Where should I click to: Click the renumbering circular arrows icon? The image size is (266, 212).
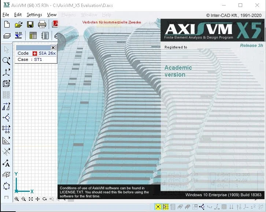point(6,186)
